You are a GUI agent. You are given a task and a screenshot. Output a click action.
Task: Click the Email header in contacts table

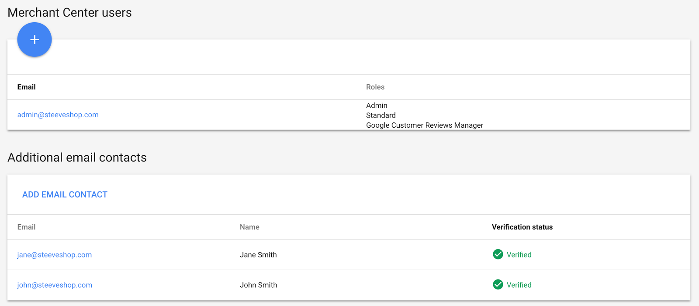coord(26,227)
